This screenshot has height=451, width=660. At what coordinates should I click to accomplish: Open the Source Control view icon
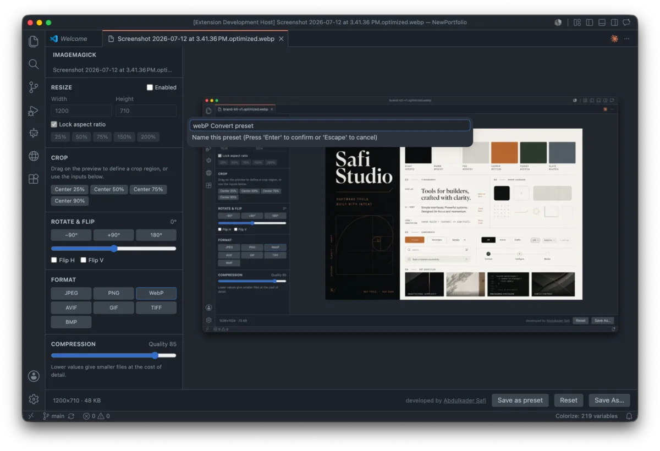[34, 87]
